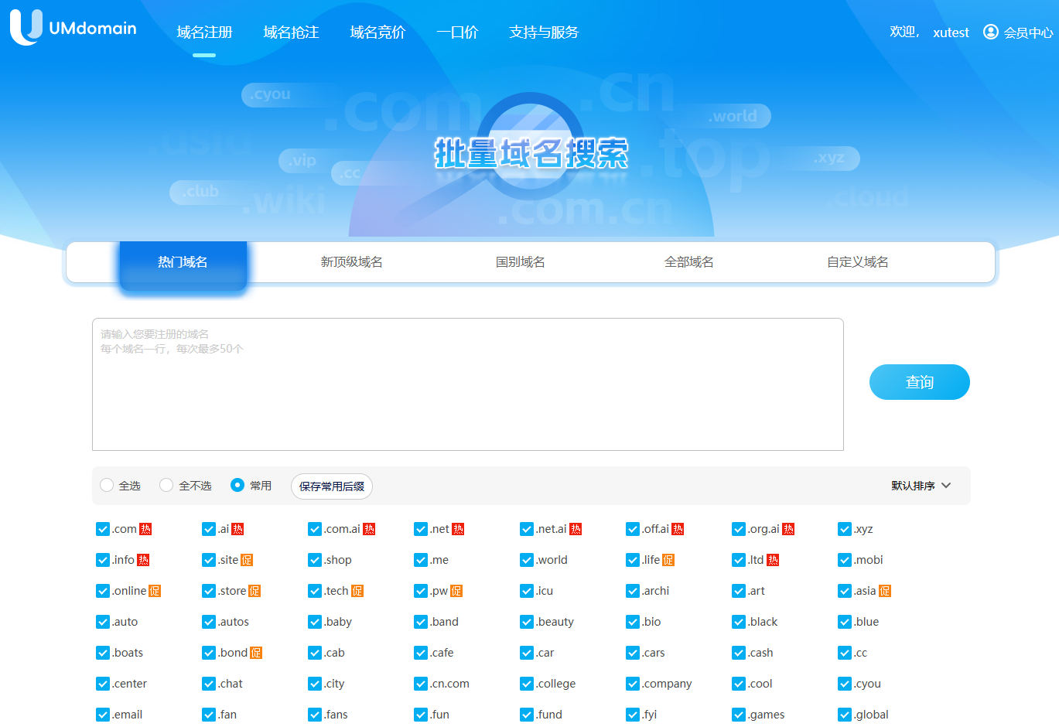This screenshot has width=1059, height=727.
Task: Select the 全选 radio button
Action: pos(107,485)
